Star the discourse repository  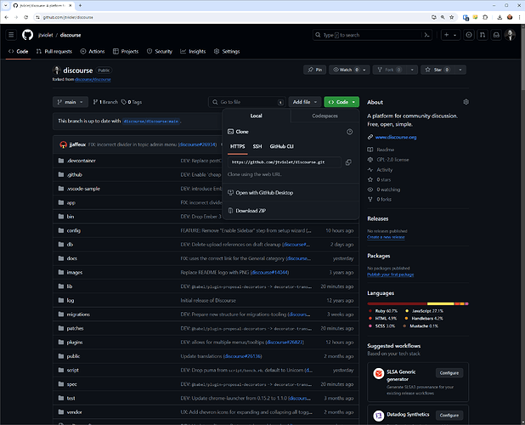(x=437, y=70)
